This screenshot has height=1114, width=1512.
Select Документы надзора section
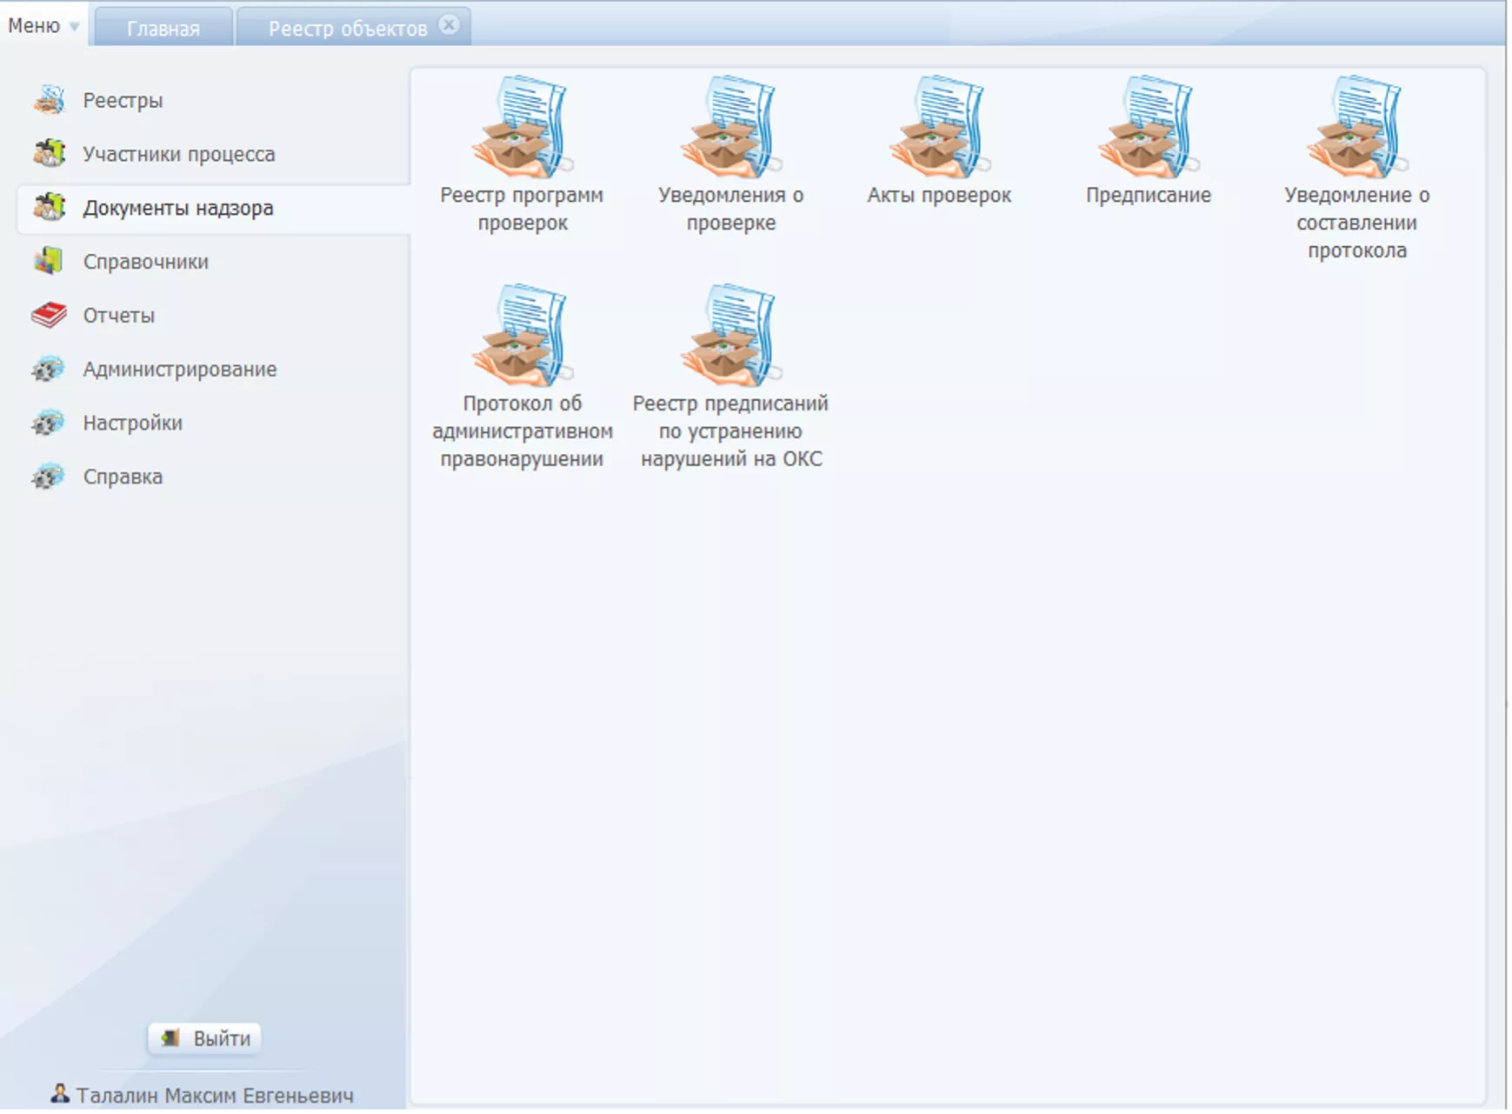(x=177, y=208)
